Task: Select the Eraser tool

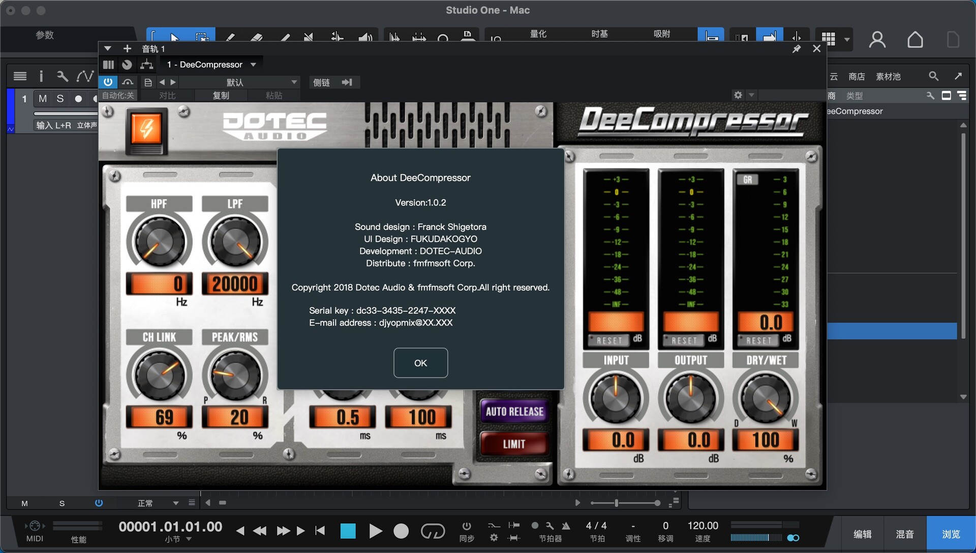Action: click(x=257, y=37)
